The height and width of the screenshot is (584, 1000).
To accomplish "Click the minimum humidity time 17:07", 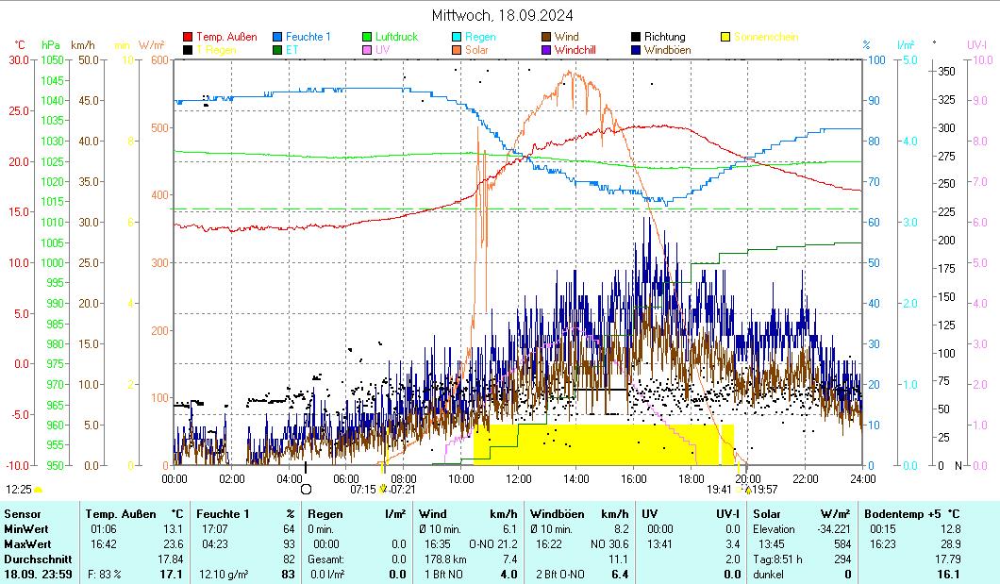I will (x=215, y=529).
